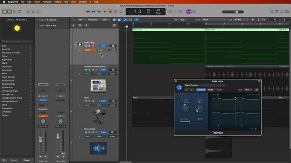
Task: Select next preset arrow in Tremolo window
Action: pos(192,90)
